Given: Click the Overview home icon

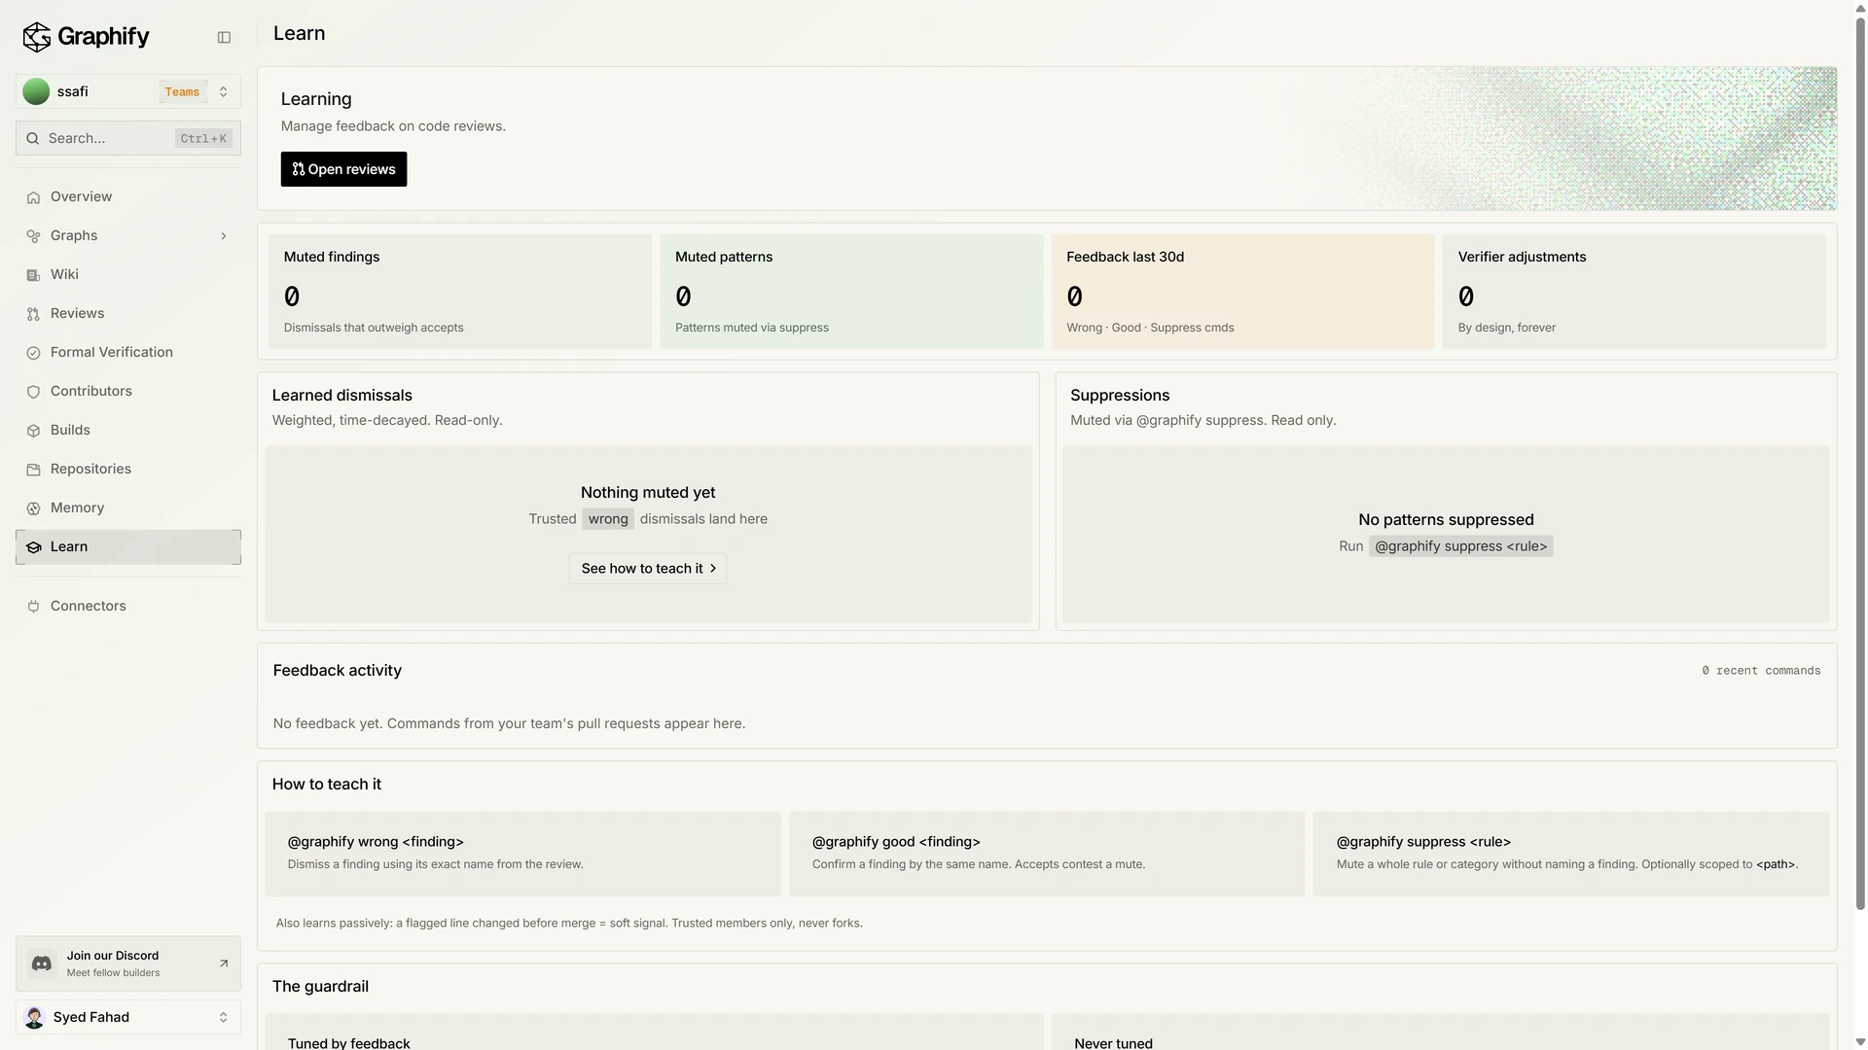Looking at the screenshot, I should coord(33,197).
